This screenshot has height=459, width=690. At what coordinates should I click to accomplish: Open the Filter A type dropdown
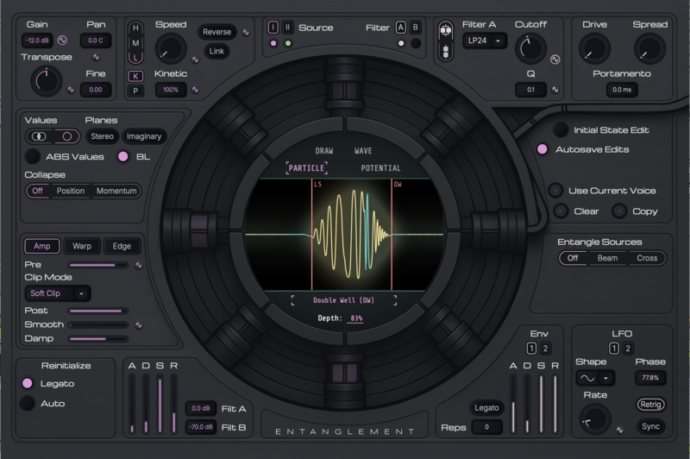coord(484,41)
